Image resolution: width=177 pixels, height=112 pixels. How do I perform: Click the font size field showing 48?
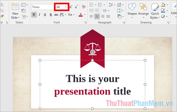pyautogui.click(x=60, y=7)
